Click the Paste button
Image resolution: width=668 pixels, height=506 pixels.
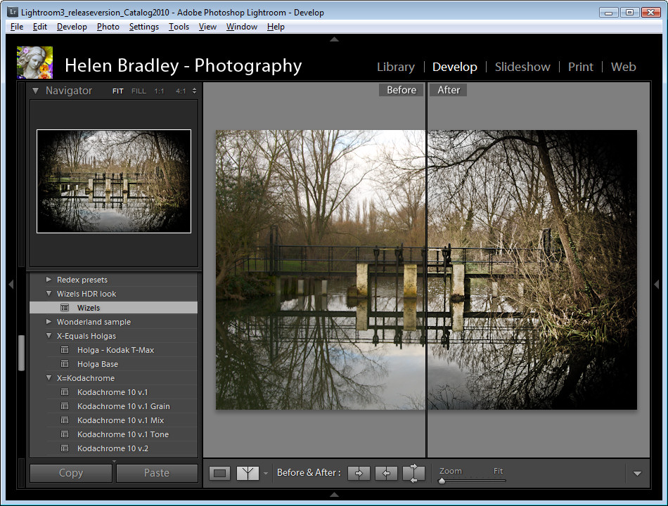(156, 473)
